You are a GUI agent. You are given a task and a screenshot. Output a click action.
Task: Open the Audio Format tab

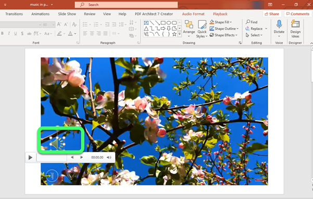tap(193, 14)
